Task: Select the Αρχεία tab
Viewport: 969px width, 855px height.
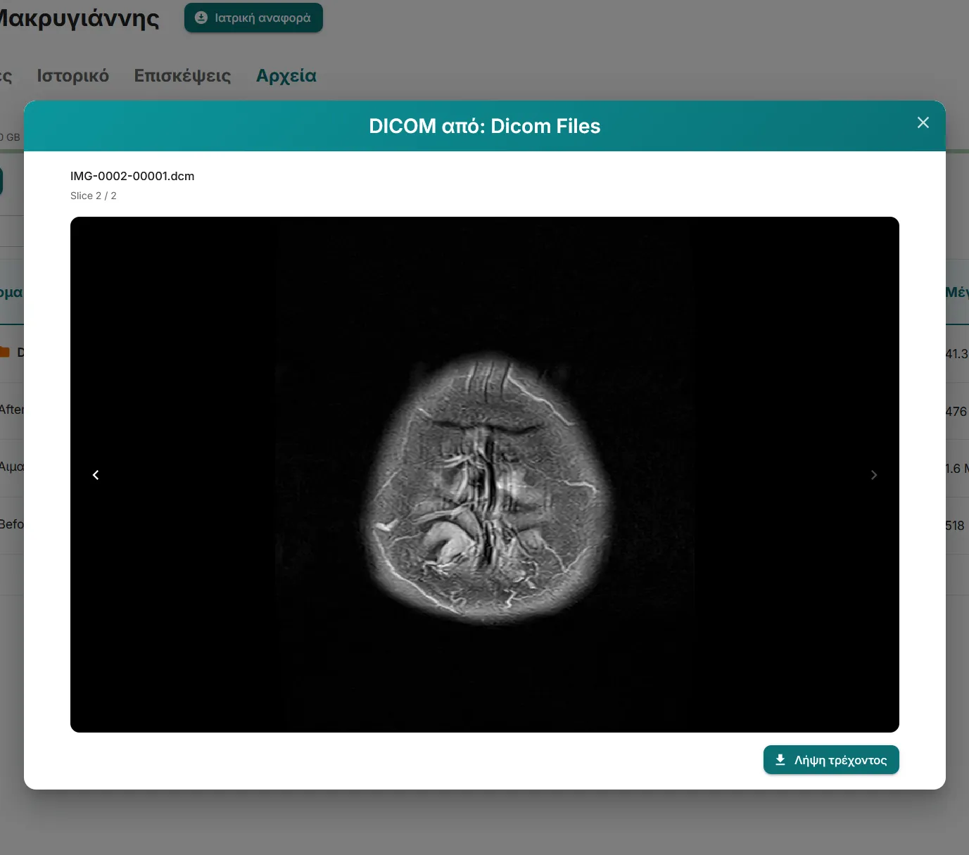Action: [286, 76]
